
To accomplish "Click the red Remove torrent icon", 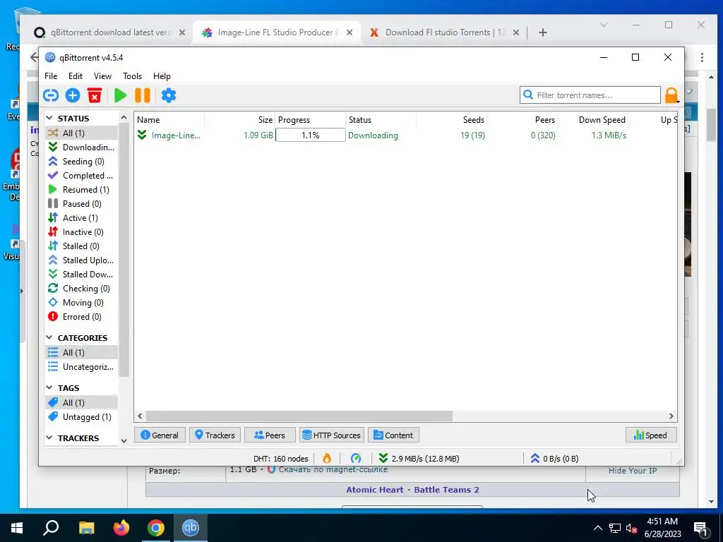I will (x=95, y=95).
